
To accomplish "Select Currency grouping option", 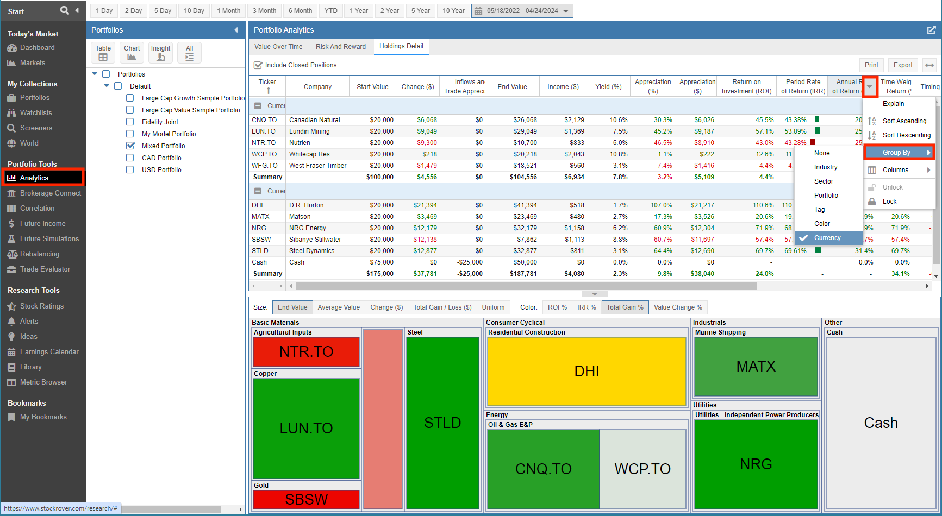I will [828, 238].
